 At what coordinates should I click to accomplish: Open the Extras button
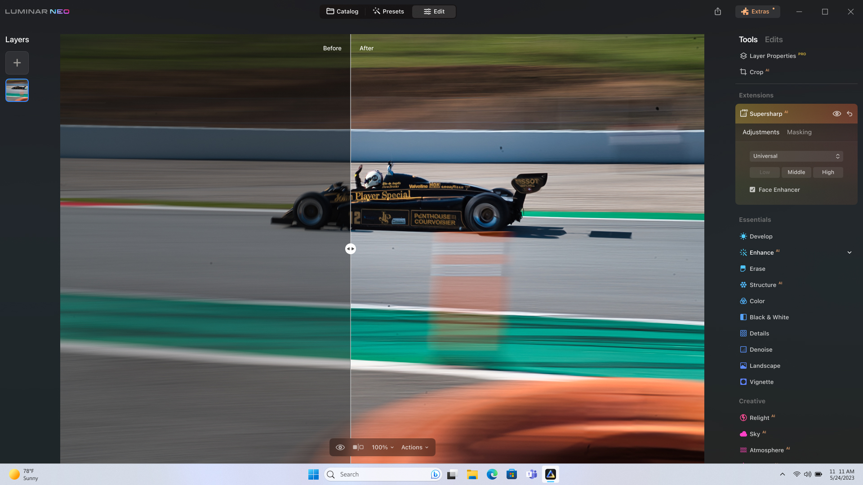(x=757, y=12)
